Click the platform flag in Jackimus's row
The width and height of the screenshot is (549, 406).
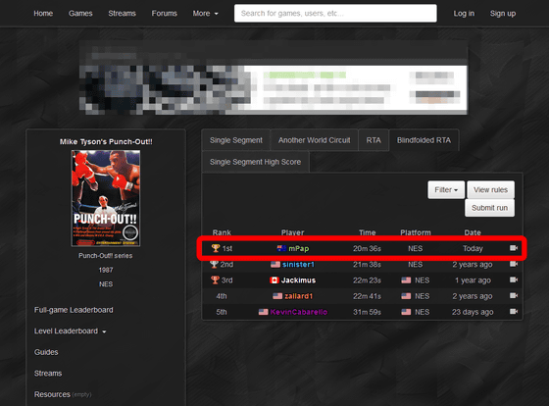[406, 280]
